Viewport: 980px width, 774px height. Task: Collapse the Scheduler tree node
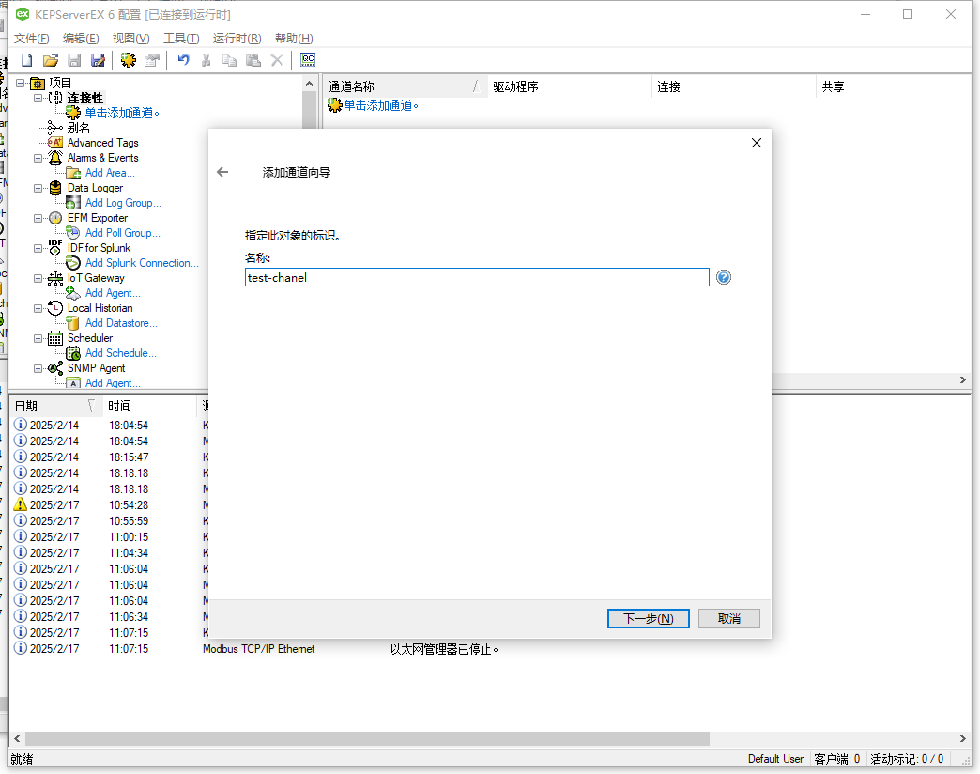pyautogui.click(x=38, y=338)
